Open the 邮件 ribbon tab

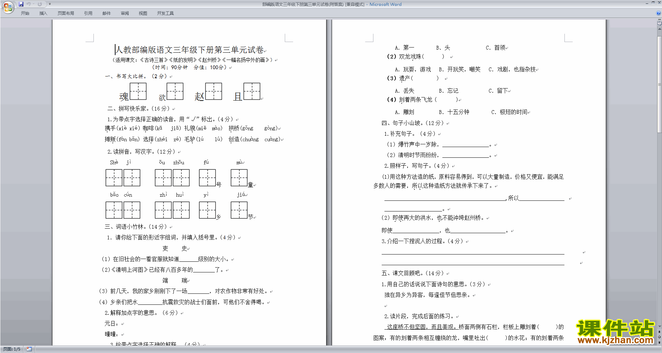click(107, 13)
